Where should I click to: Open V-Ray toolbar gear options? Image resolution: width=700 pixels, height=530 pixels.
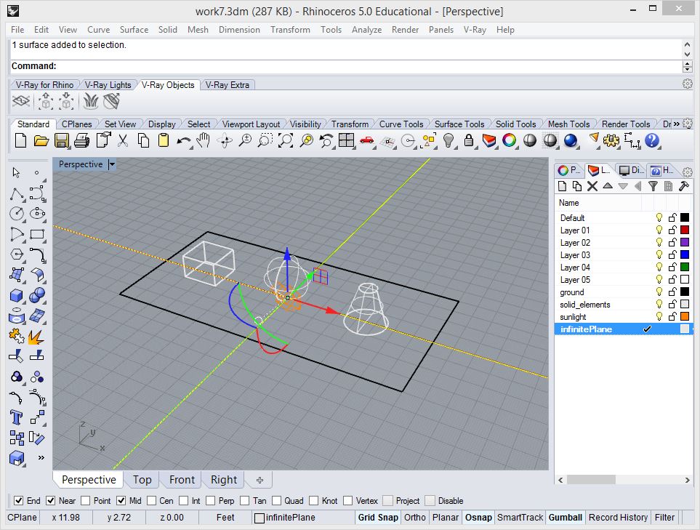click(x=688, y=84)
